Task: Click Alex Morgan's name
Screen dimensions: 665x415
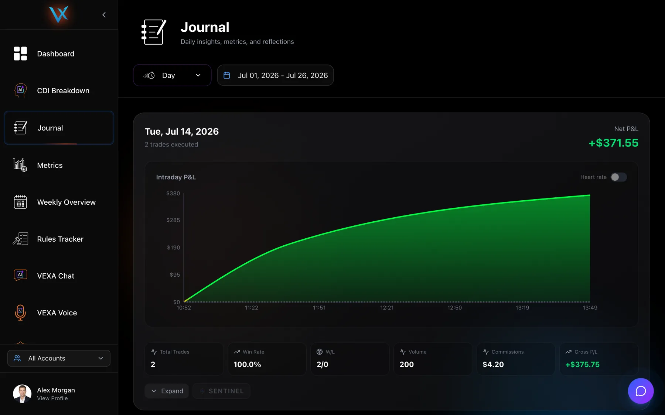Action: pos(56,390)
